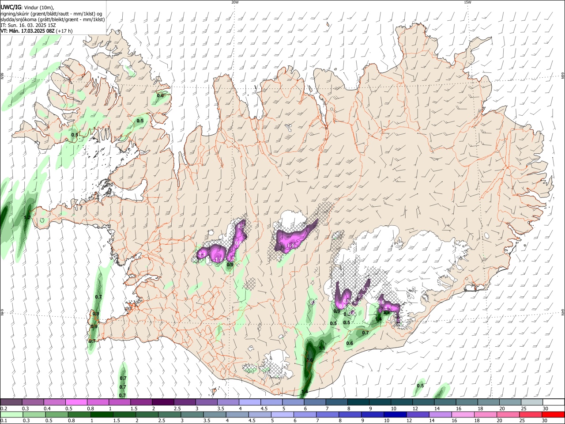This screenshot has height=424, width=565.
Task: Click the bottom-row pale green swatch between 0.1 and 0.3
Action: [x=11, y=414]
